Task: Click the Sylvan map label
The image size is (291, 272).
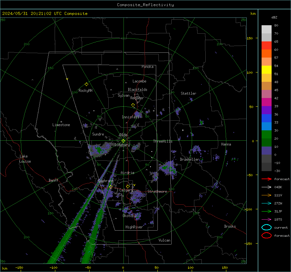Action: pos(124,95)
